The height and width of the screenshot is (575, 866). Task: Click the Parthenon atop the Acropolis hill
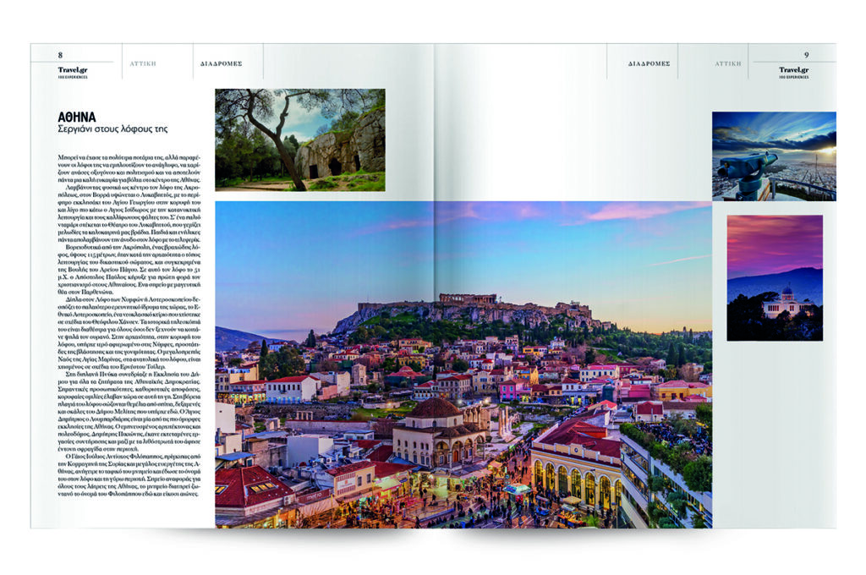click(468, 299)
